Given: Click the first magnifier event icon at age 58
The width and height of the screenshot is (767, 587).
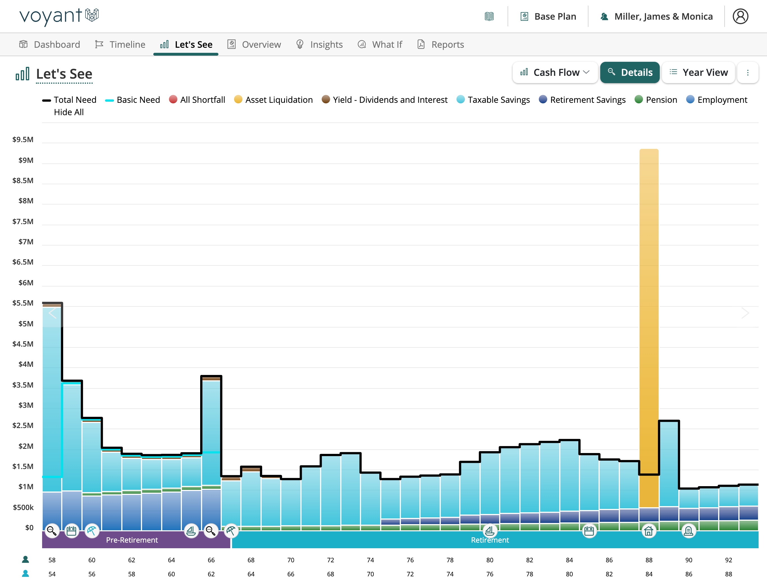Looking at the screenshot, I should click(52, 531).
